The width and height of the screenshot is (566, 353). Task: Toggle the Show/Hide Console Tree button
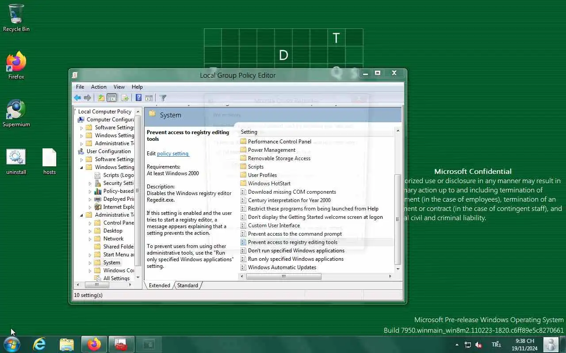112,98
